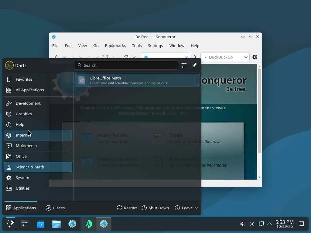Expand Leave options arrow

197,208
